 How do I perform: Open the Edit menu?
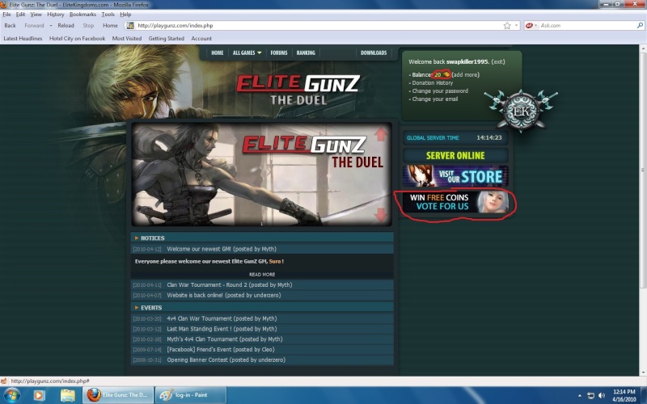pos(20,14)
